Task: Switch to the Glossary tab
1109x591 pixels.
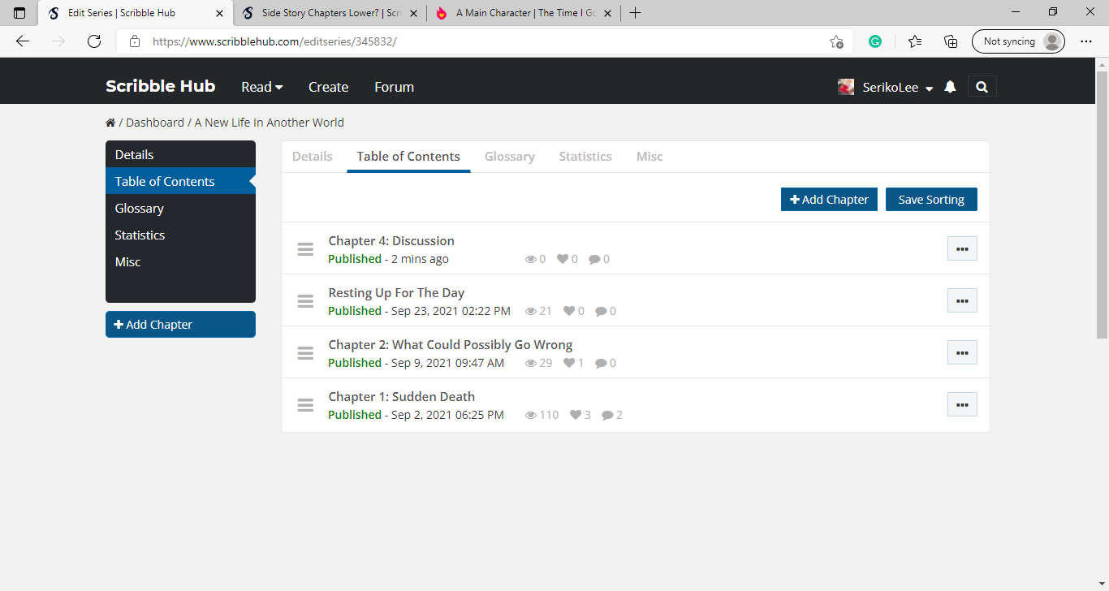Action: pos(509,157)
